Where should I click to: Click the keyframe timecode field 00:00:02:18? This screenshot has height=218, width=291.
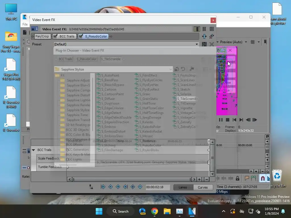pos(157,187)
